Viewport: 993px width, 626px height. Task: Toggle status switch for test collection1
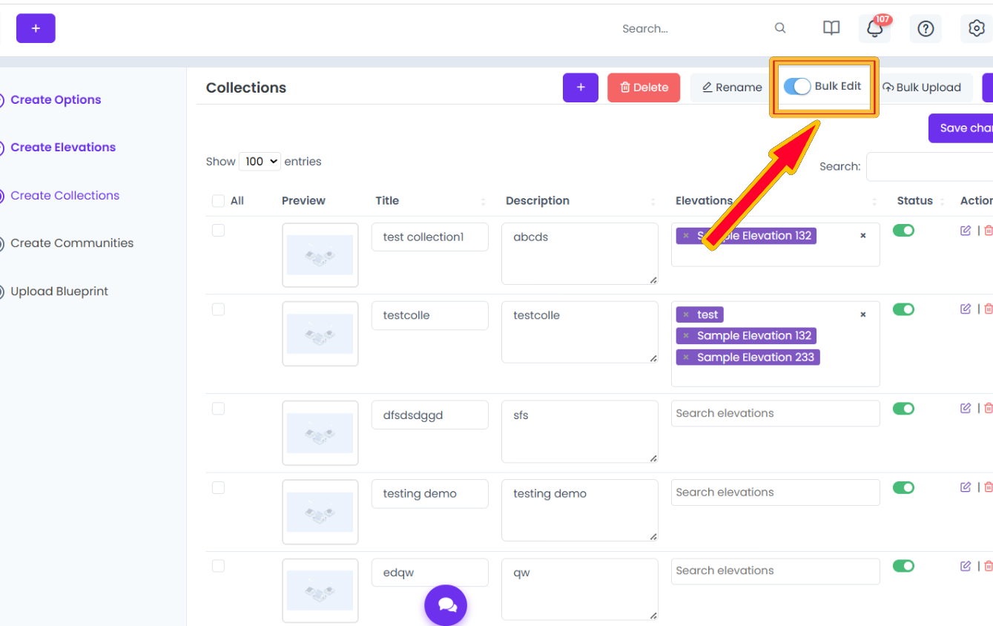[x=903, y=231]
